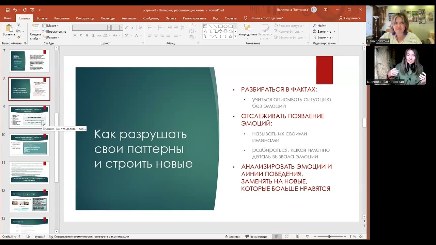436x245 pixels.
Task: Click the accessibility check status icon
Action: 51,236
